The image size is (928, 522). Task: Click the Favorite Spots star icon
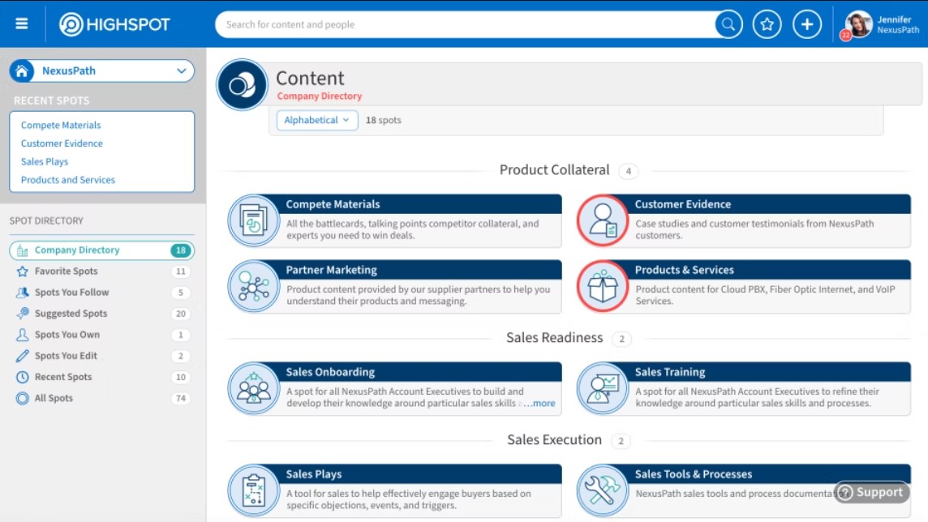pos(23,272)
